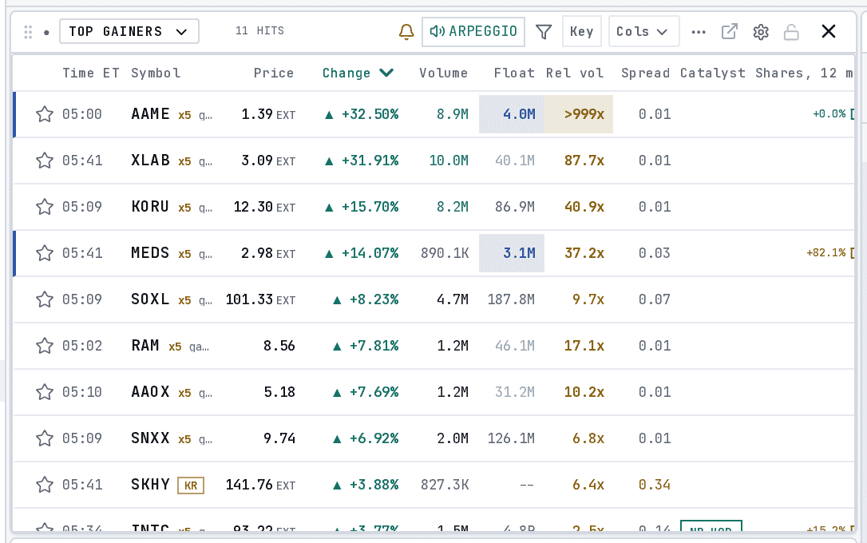
Task: Star the XLAB row as favorite
Action: point(45,161)
